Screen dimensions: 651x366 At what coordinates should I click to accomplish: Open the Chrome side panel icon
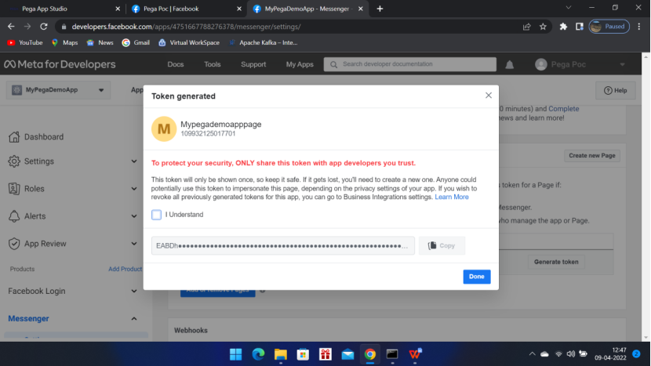tap(579, 27)
